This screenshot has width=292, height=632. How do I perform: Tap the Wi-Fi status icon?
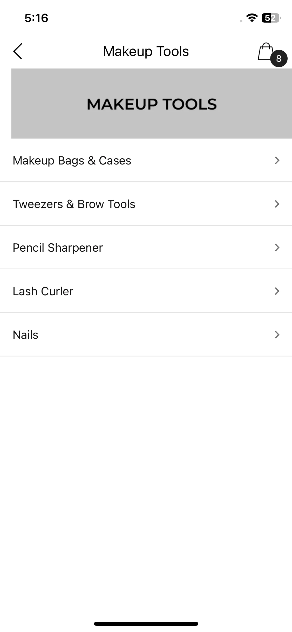pyautogui.click(x=252, y=18)
